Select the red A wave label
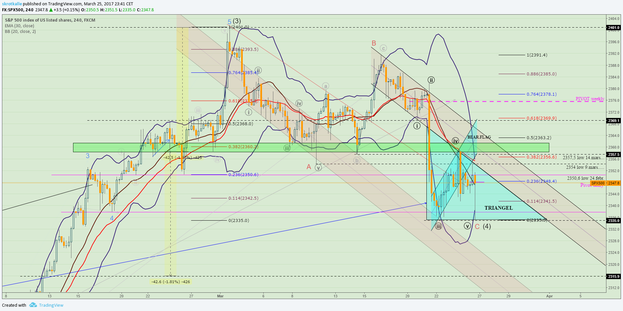Image resolution: width=623 pixels, height=311 pixels. pos(309,167)
